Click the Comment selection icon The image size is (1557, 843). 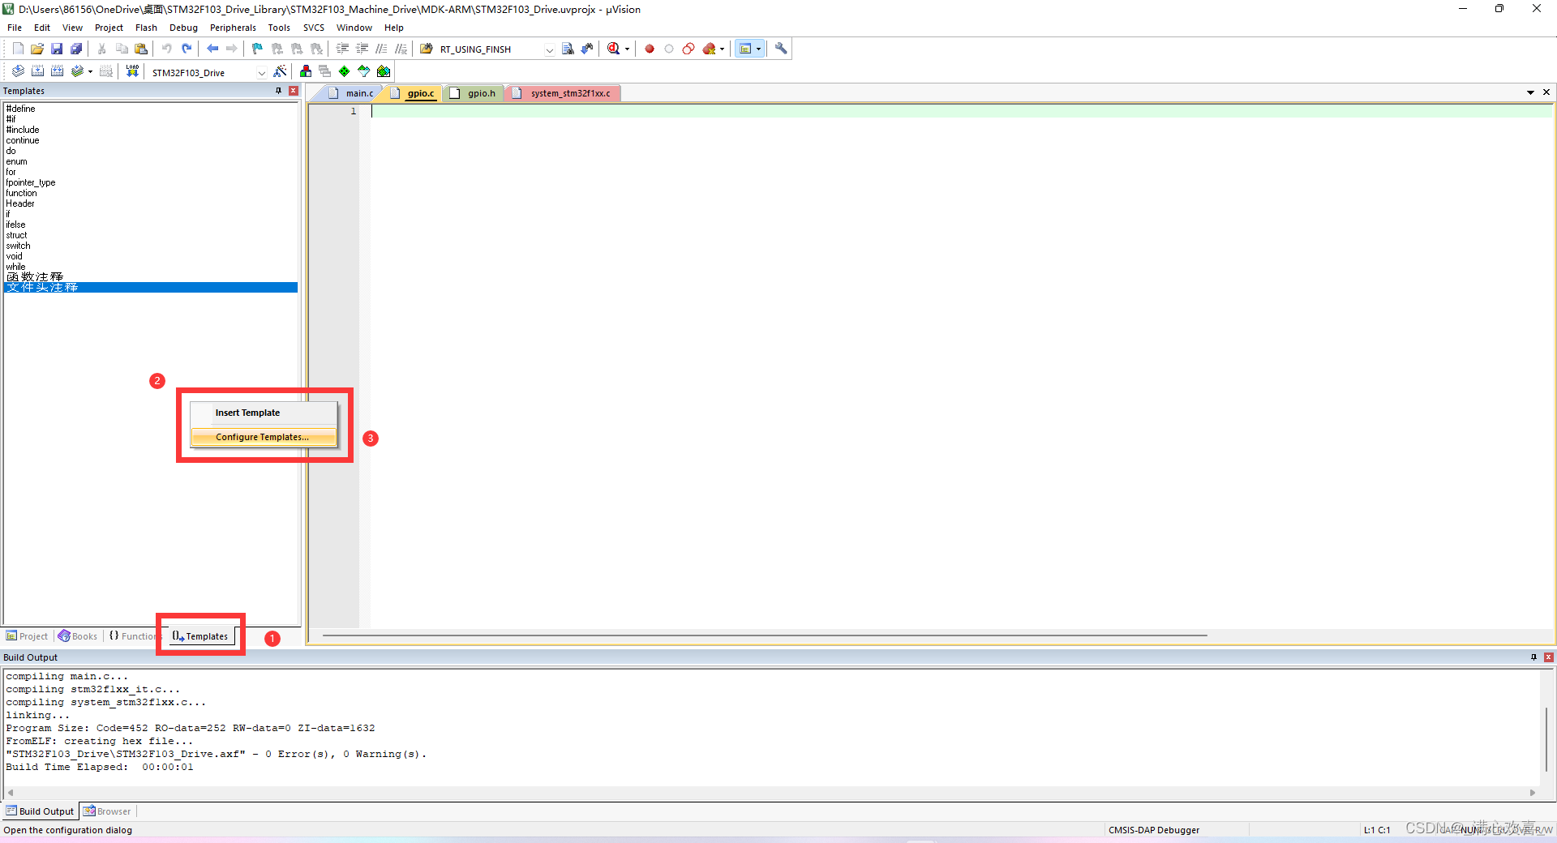click(x=381, y=49)
